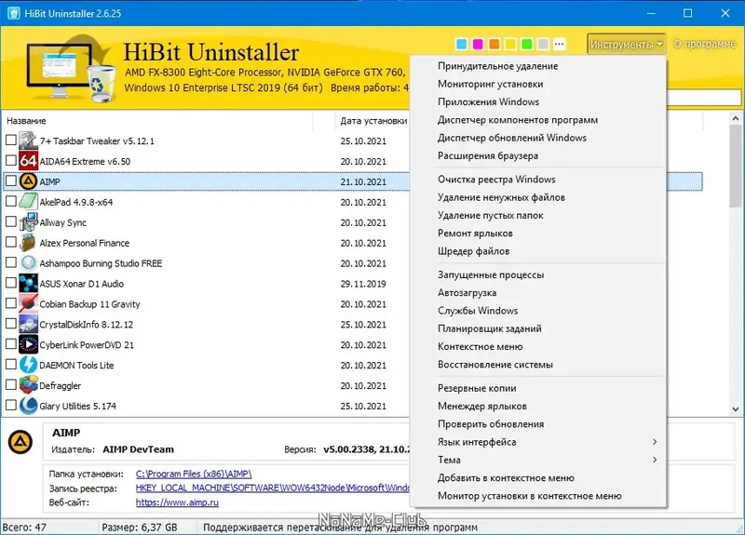Open the Инструменты dropdown button
The width and height of the screenshot is (745, 535).
626,44
